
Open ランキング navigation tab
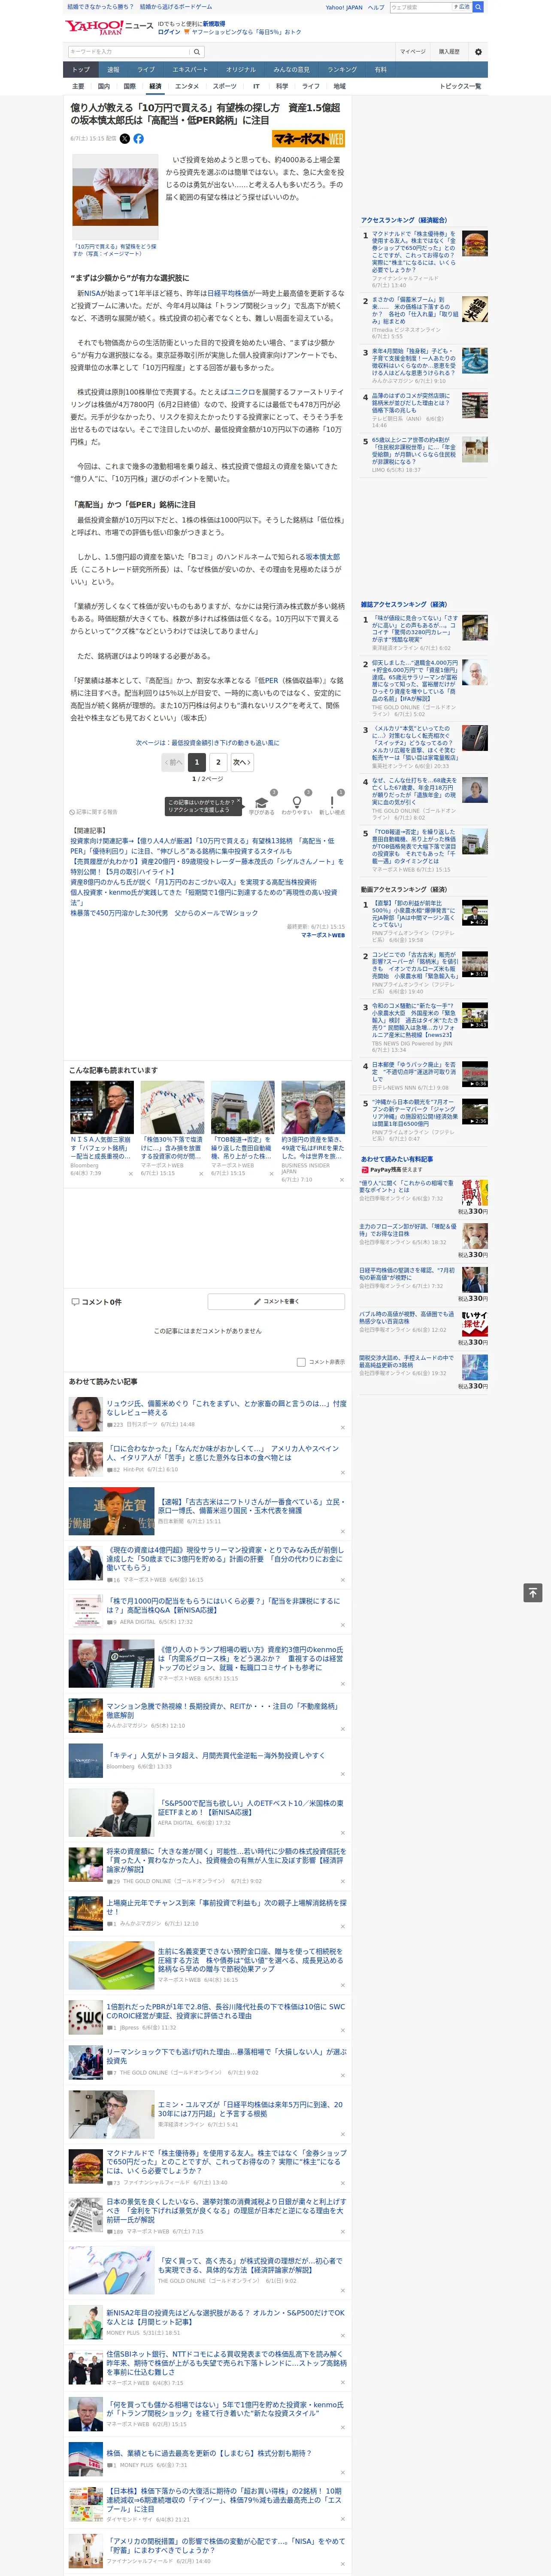coord(342,70)
